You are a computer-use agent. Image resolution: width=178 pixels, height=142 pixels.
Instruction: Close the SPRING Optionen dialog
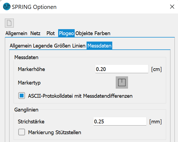tap(172, 7)
